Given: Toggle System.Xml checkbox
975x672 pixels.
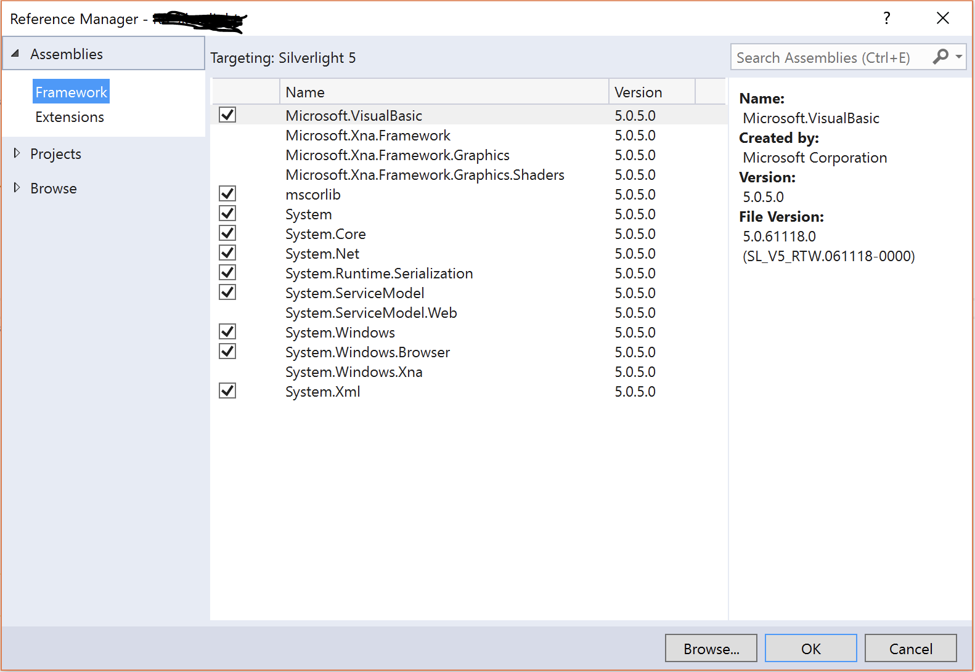Looking at the screenshot, I should click(227, 391).
